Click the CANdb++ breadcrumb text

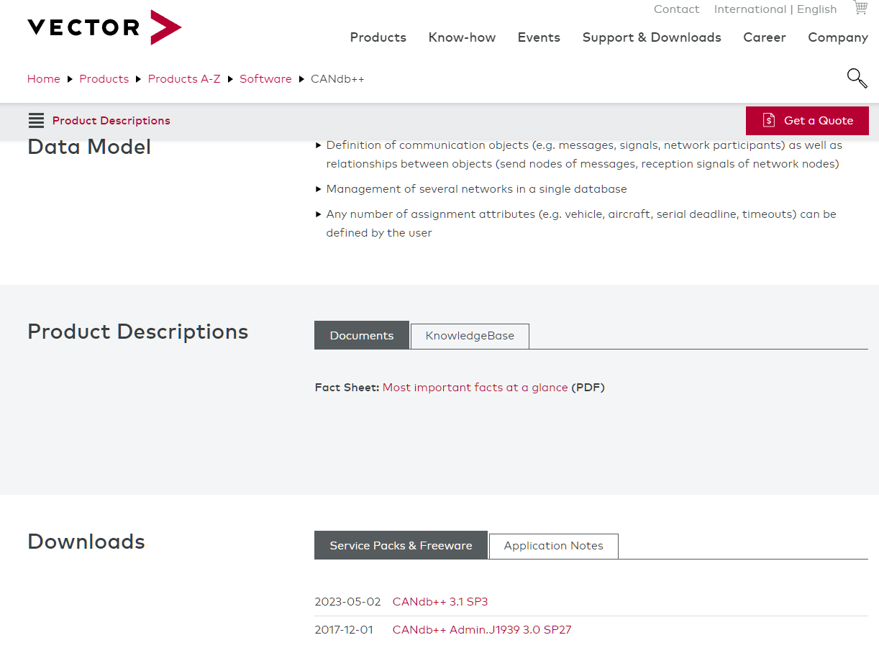pos(337,79)
